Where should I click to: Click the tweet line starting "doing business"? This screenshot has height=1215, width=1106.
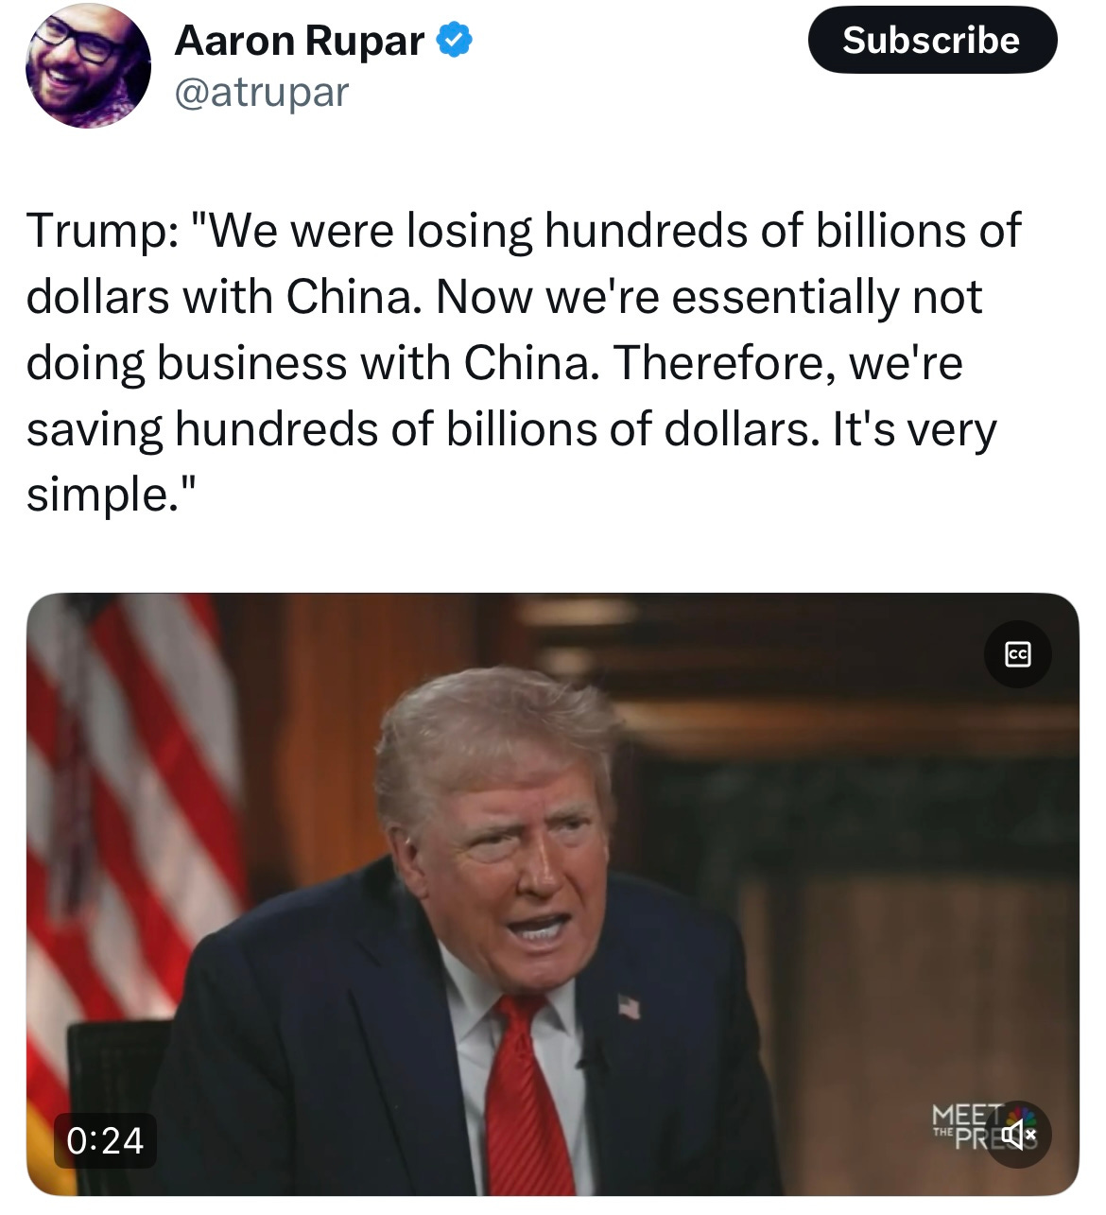point(494,363)
